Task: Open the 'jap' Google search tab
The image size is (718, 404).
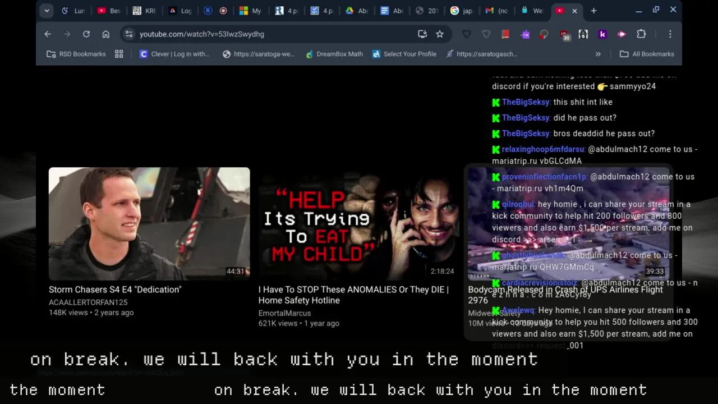Action: click(462, 11)
